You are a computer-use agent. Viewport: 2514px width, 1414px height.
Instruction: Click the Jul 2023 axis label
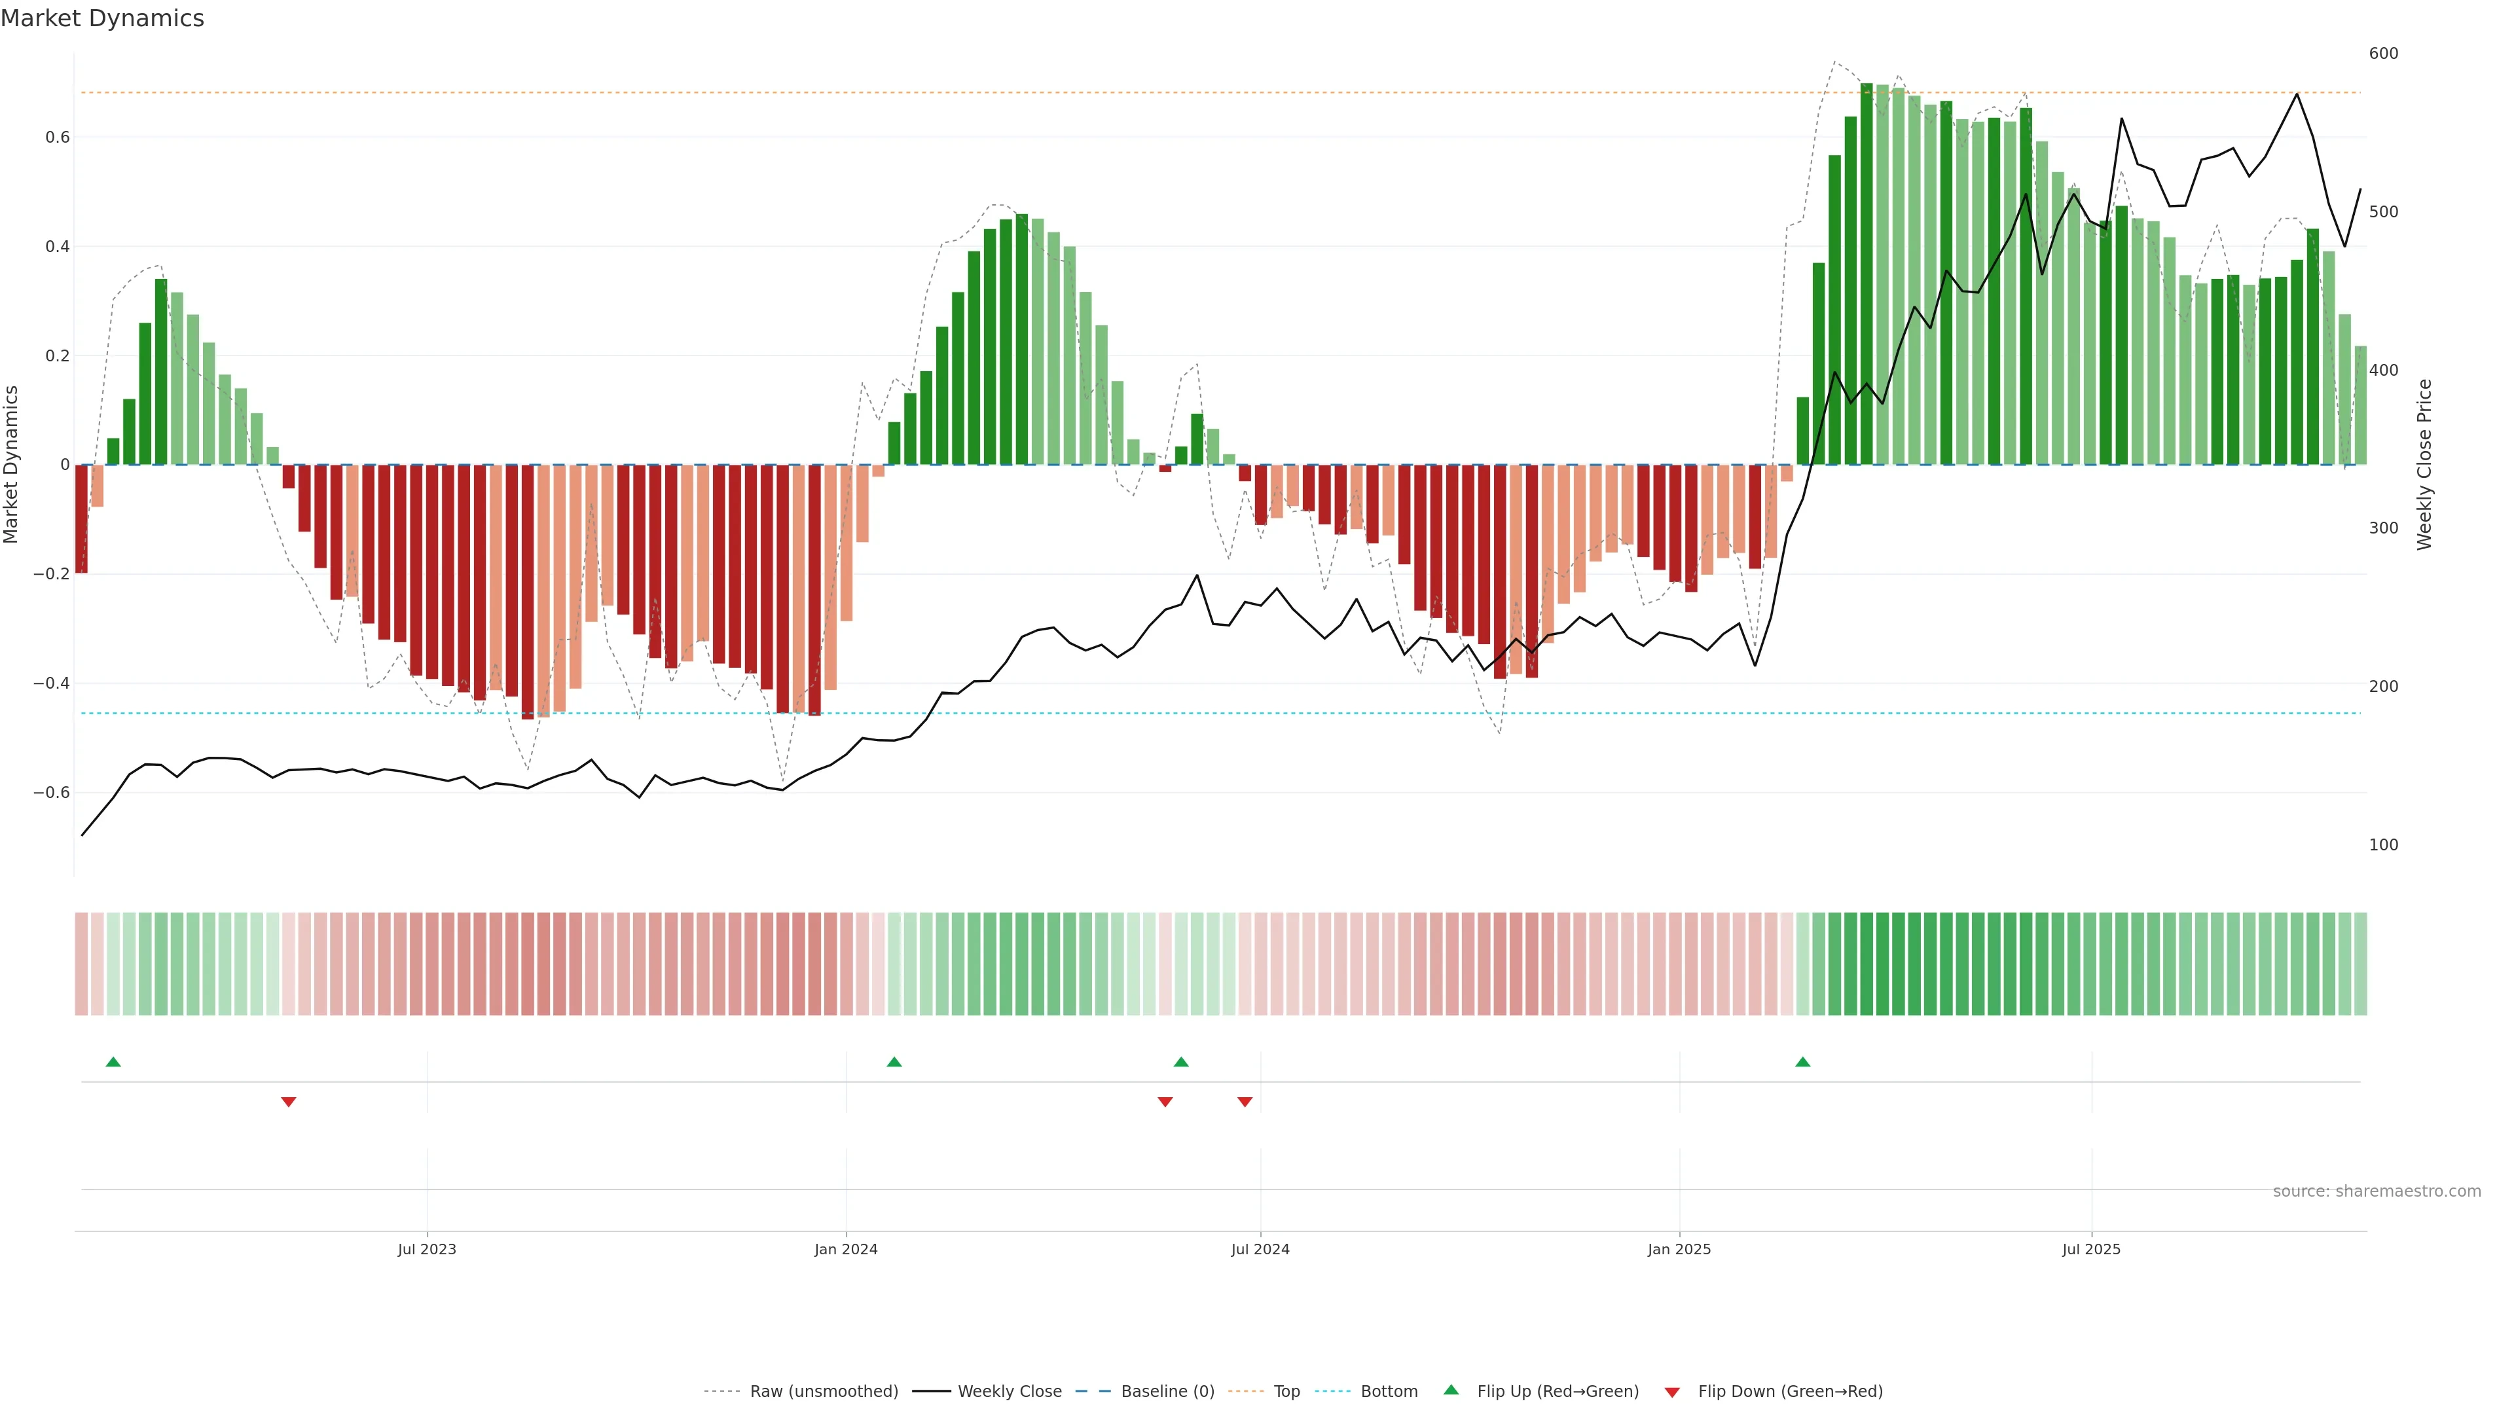point(426,1249)
